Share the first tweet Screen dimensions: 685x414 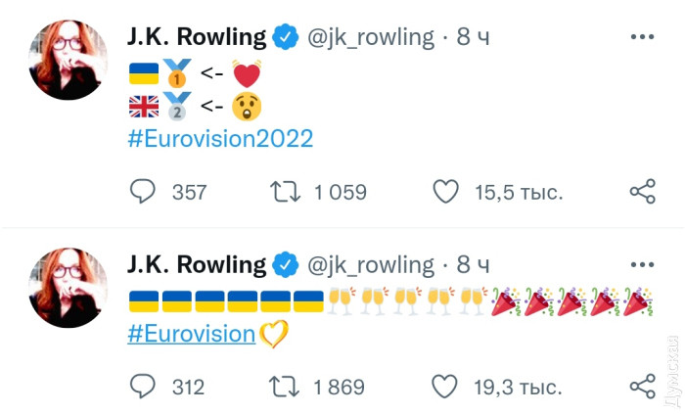tap(642, 192)
